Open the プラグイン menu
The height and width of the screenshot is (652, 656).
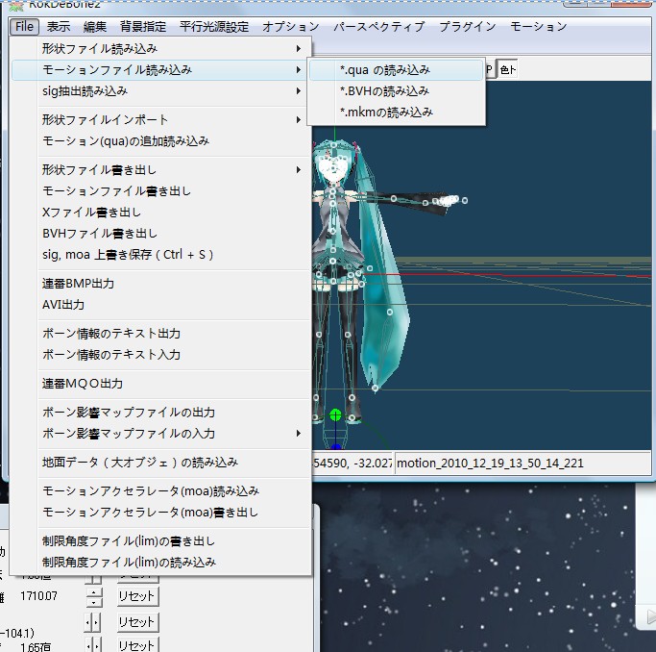pyautogui.click(x=468, y=27)
